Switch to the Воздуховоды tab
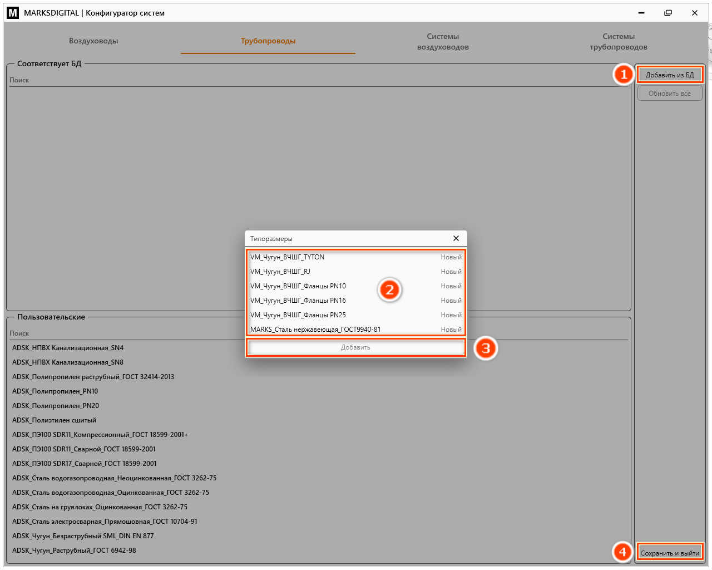 pos(93,41)
